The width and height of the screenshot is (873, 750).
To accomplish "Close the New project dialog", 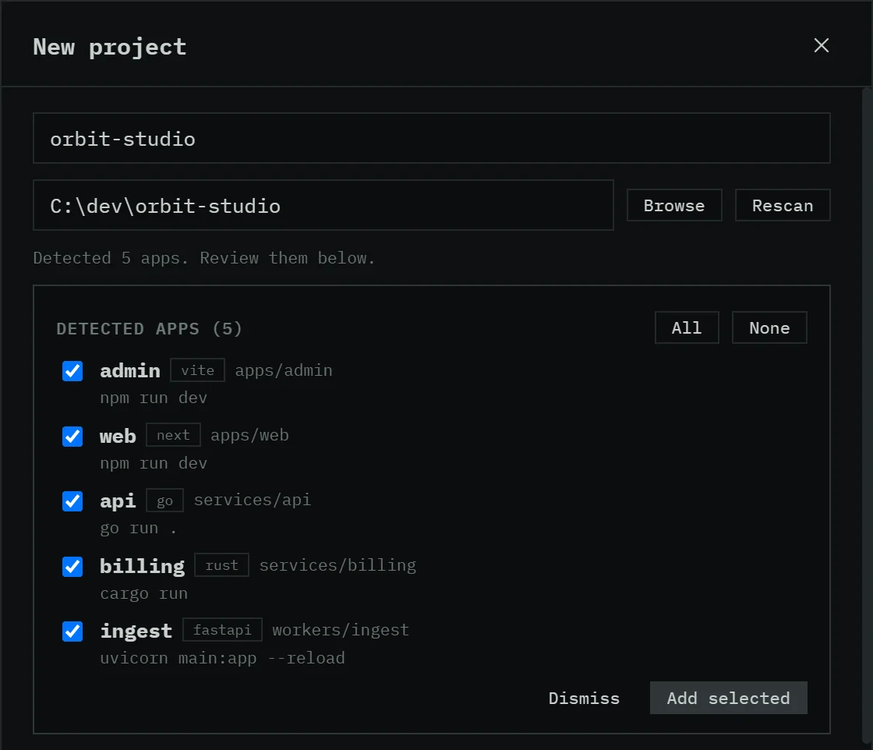I will coord(822,45).
